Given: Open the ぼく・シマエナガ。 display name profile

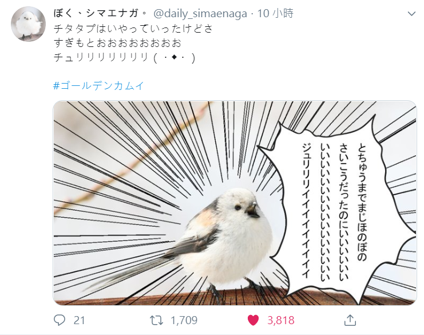Looking at the screenshot, I should tap(101, 13).
